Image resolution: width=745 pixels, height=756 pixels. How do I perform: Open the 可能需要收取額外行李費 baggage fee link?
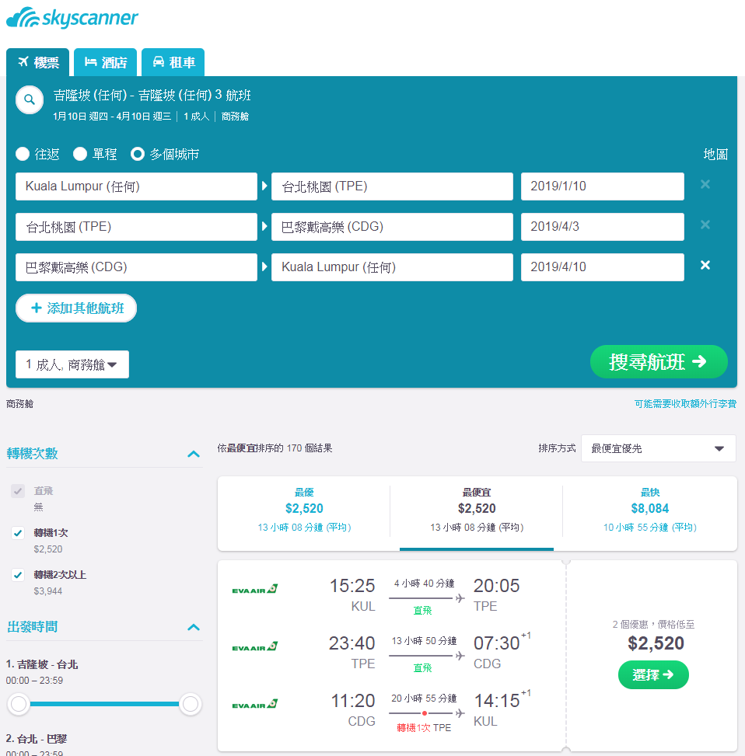[685, 403]
